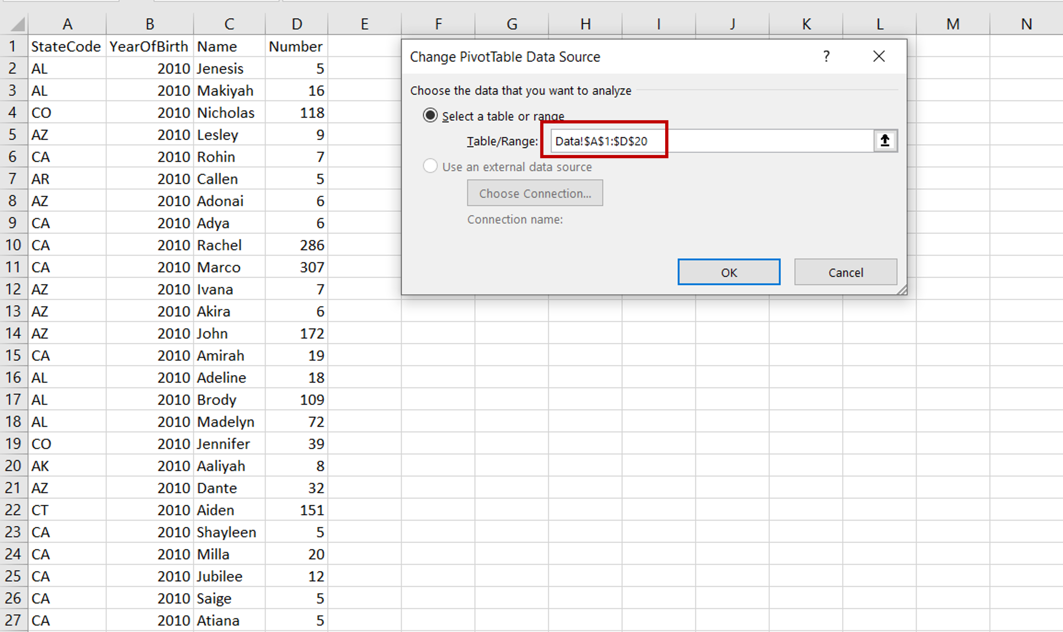1063x632 pixels.
Task: Toggle the external data source option
Action: coord(431,167)
